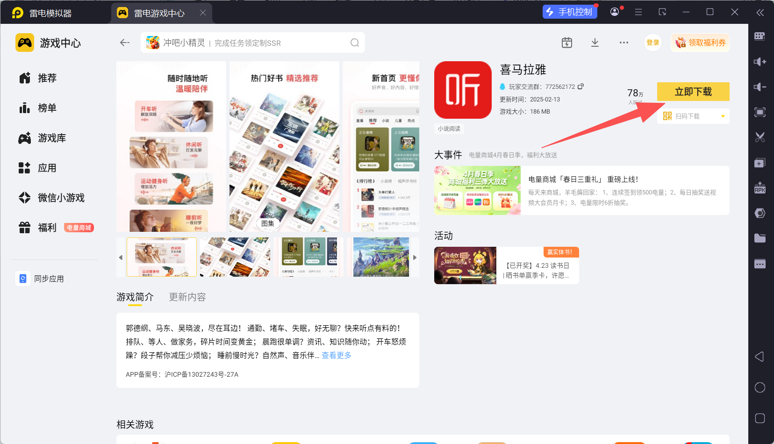
Task: Open the user account icon in the title bar
Action: coord(615,12)
